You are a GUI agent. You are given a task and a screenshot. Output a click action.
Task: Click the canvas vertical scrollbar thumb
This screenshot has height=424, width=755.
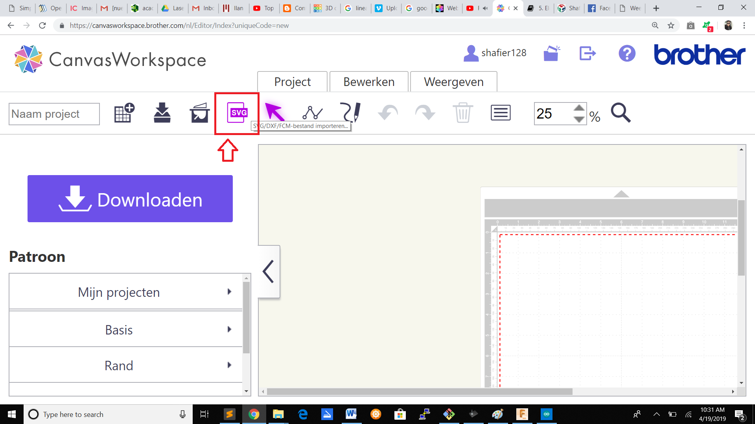pyautogui.click(x=741, y=238)
